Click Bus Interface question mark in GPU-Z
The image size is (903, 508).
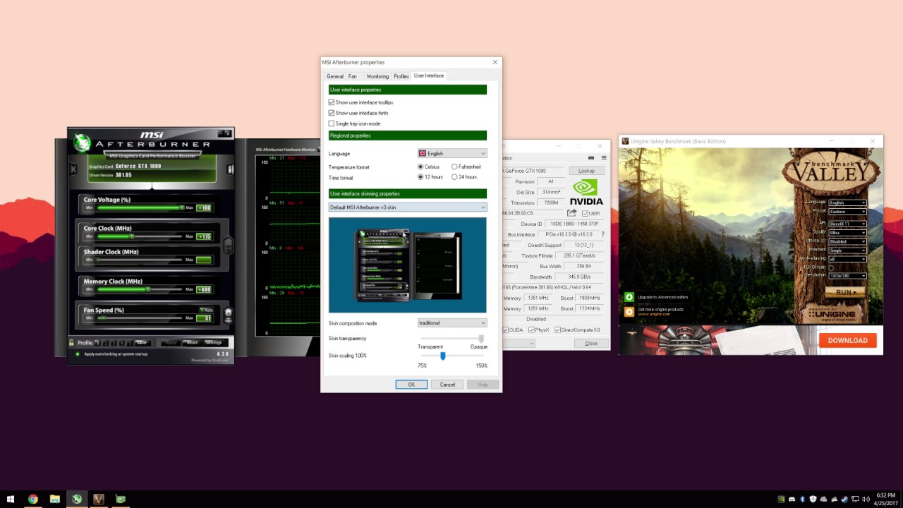[602, 234]
